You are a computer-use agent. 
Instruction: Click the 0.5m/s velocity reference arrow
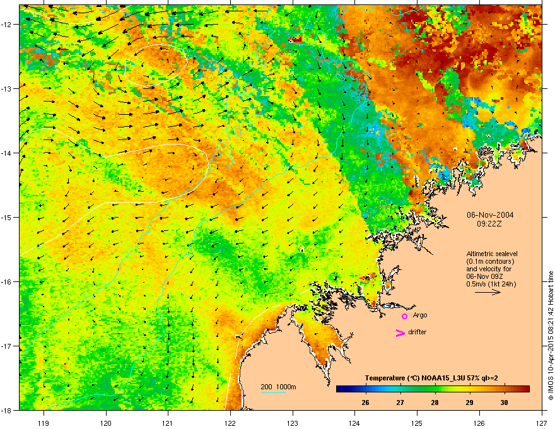pyautogui.click(x=488, y=292)
